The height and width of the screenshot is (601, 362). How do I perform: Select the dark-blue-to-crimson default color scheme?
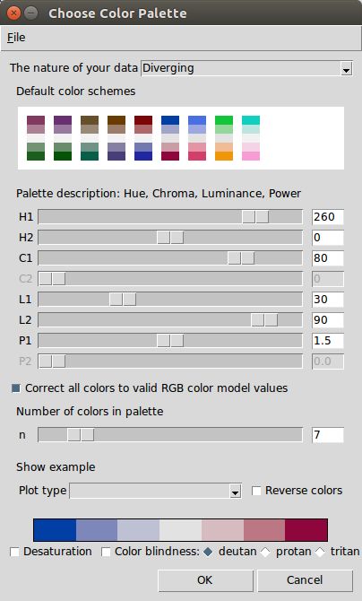point(170,138)
